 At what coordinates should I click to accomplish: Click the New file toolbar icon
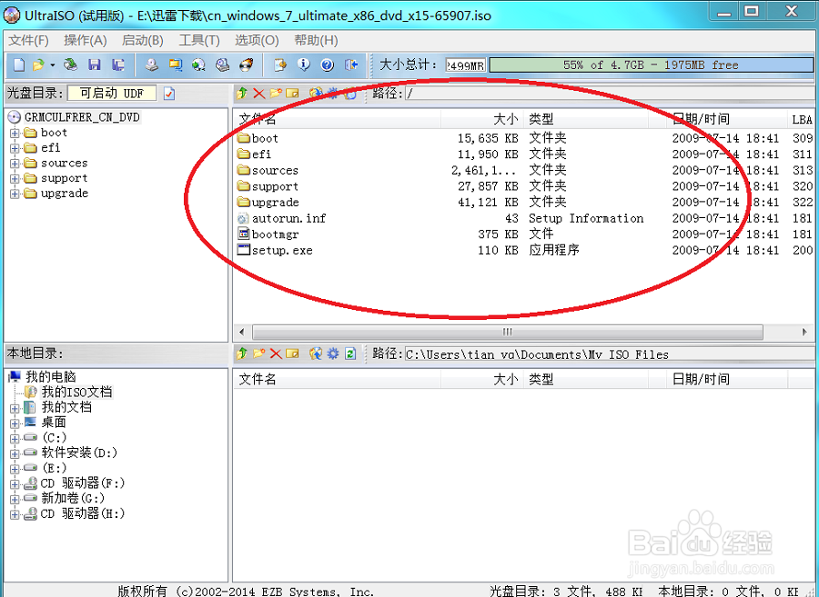[19, 65]
